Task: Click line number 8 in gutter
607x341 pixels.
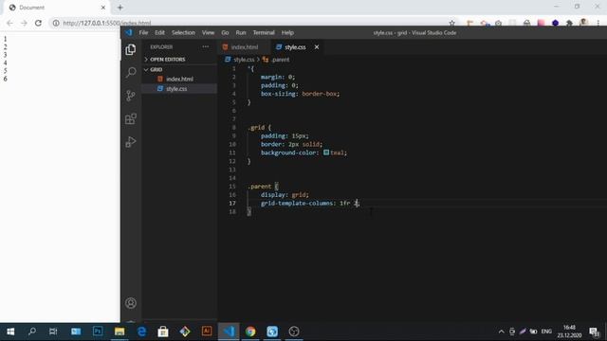Action: tap(233, 128)
